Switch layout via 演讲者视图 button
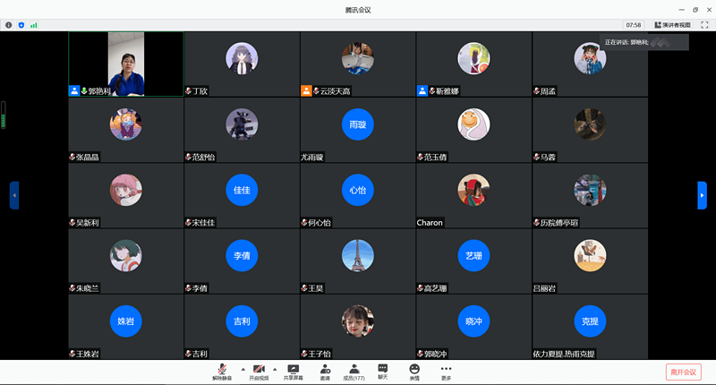This screenshot has width=716, height=385. [x=672, y=25]
